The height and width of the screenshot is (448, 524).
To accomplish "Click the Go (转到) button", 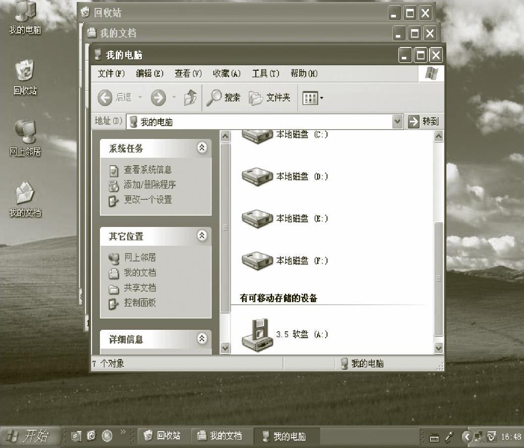I will (x=424, y=122).
